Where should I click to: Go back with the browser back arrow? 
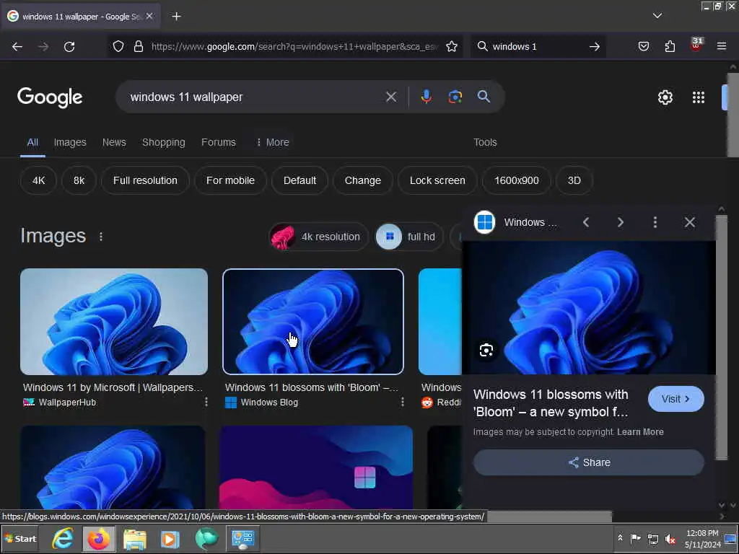[17, 47]
